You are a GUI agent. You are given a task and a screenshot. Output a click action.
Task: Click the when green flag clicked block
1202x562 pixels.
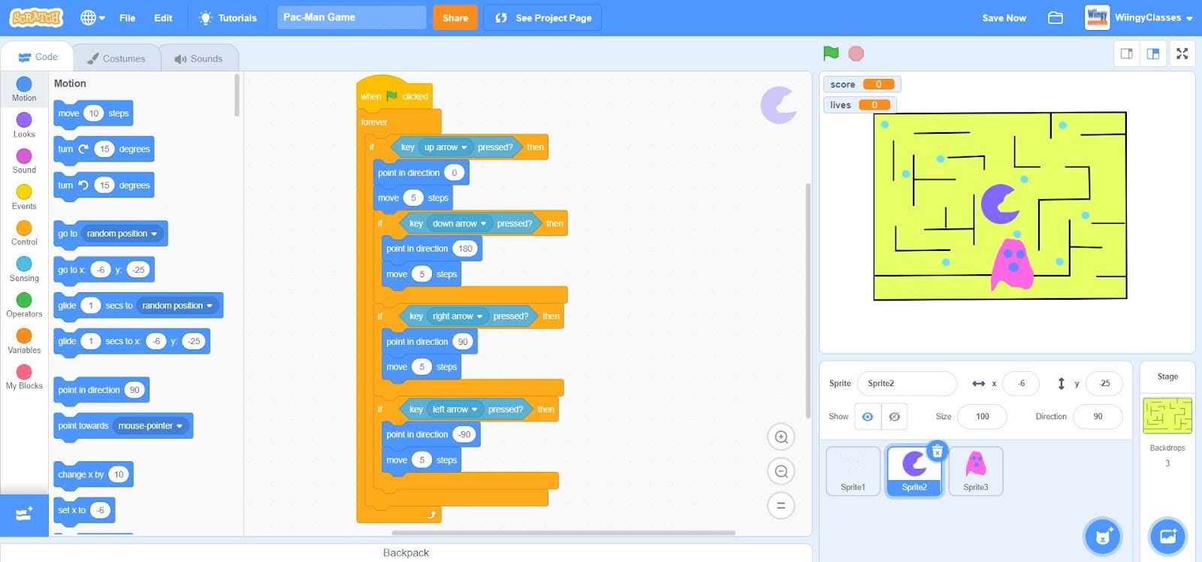394,93
